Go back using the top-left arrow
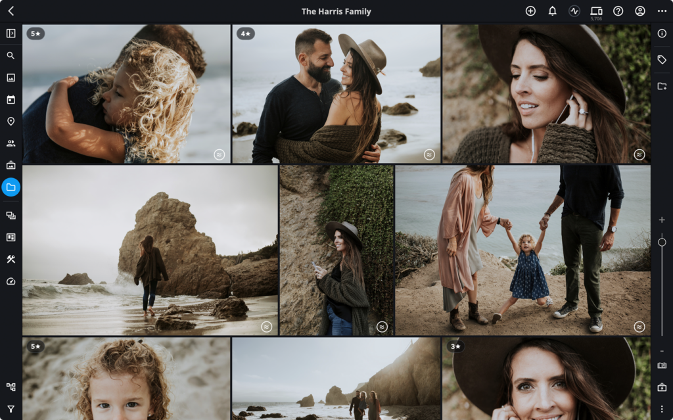Viewport: 673px width, 420px height. 11,11
